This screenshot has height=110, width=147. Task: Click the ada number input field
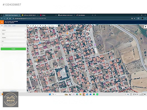coord(13,41)
